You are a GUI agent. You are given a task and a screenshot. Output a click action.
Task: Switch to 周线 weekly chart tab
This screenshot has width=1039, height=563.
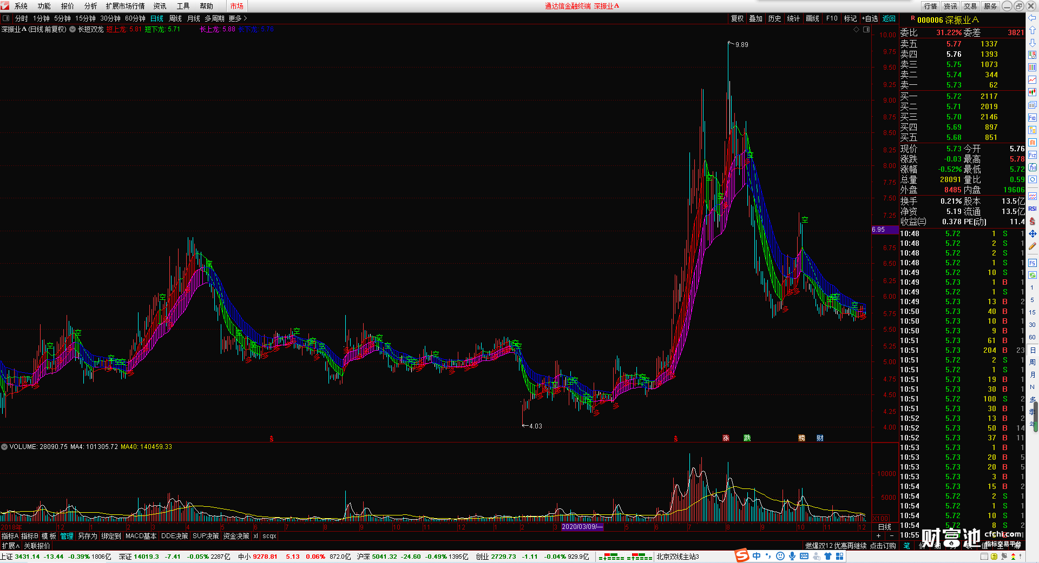point(175,18)
